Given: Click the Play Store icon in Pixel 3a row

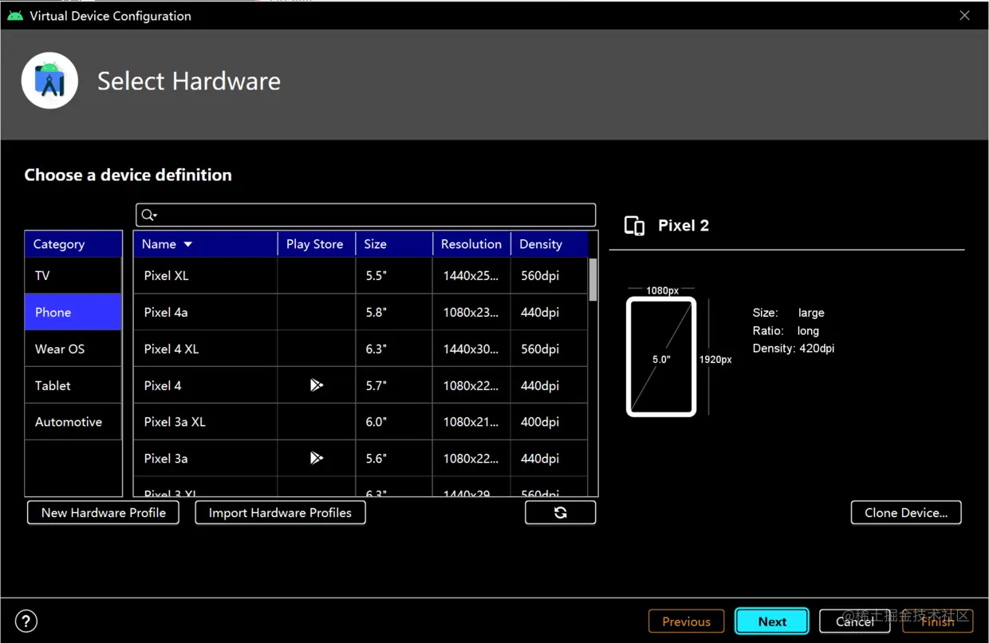Looking at the screenshot, I should (317, 458).
